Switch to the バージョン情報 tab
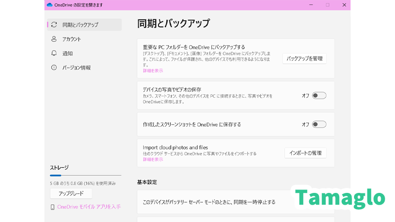 tap(76, 68)
